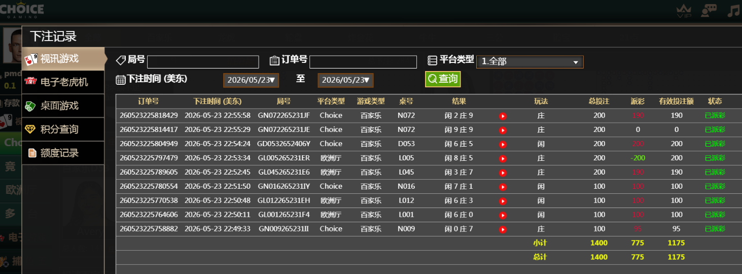Click bet time 2026-05-23 22:50:11
Screen dimensions: 742x274
pyautogui.click(x=218, y=215)
